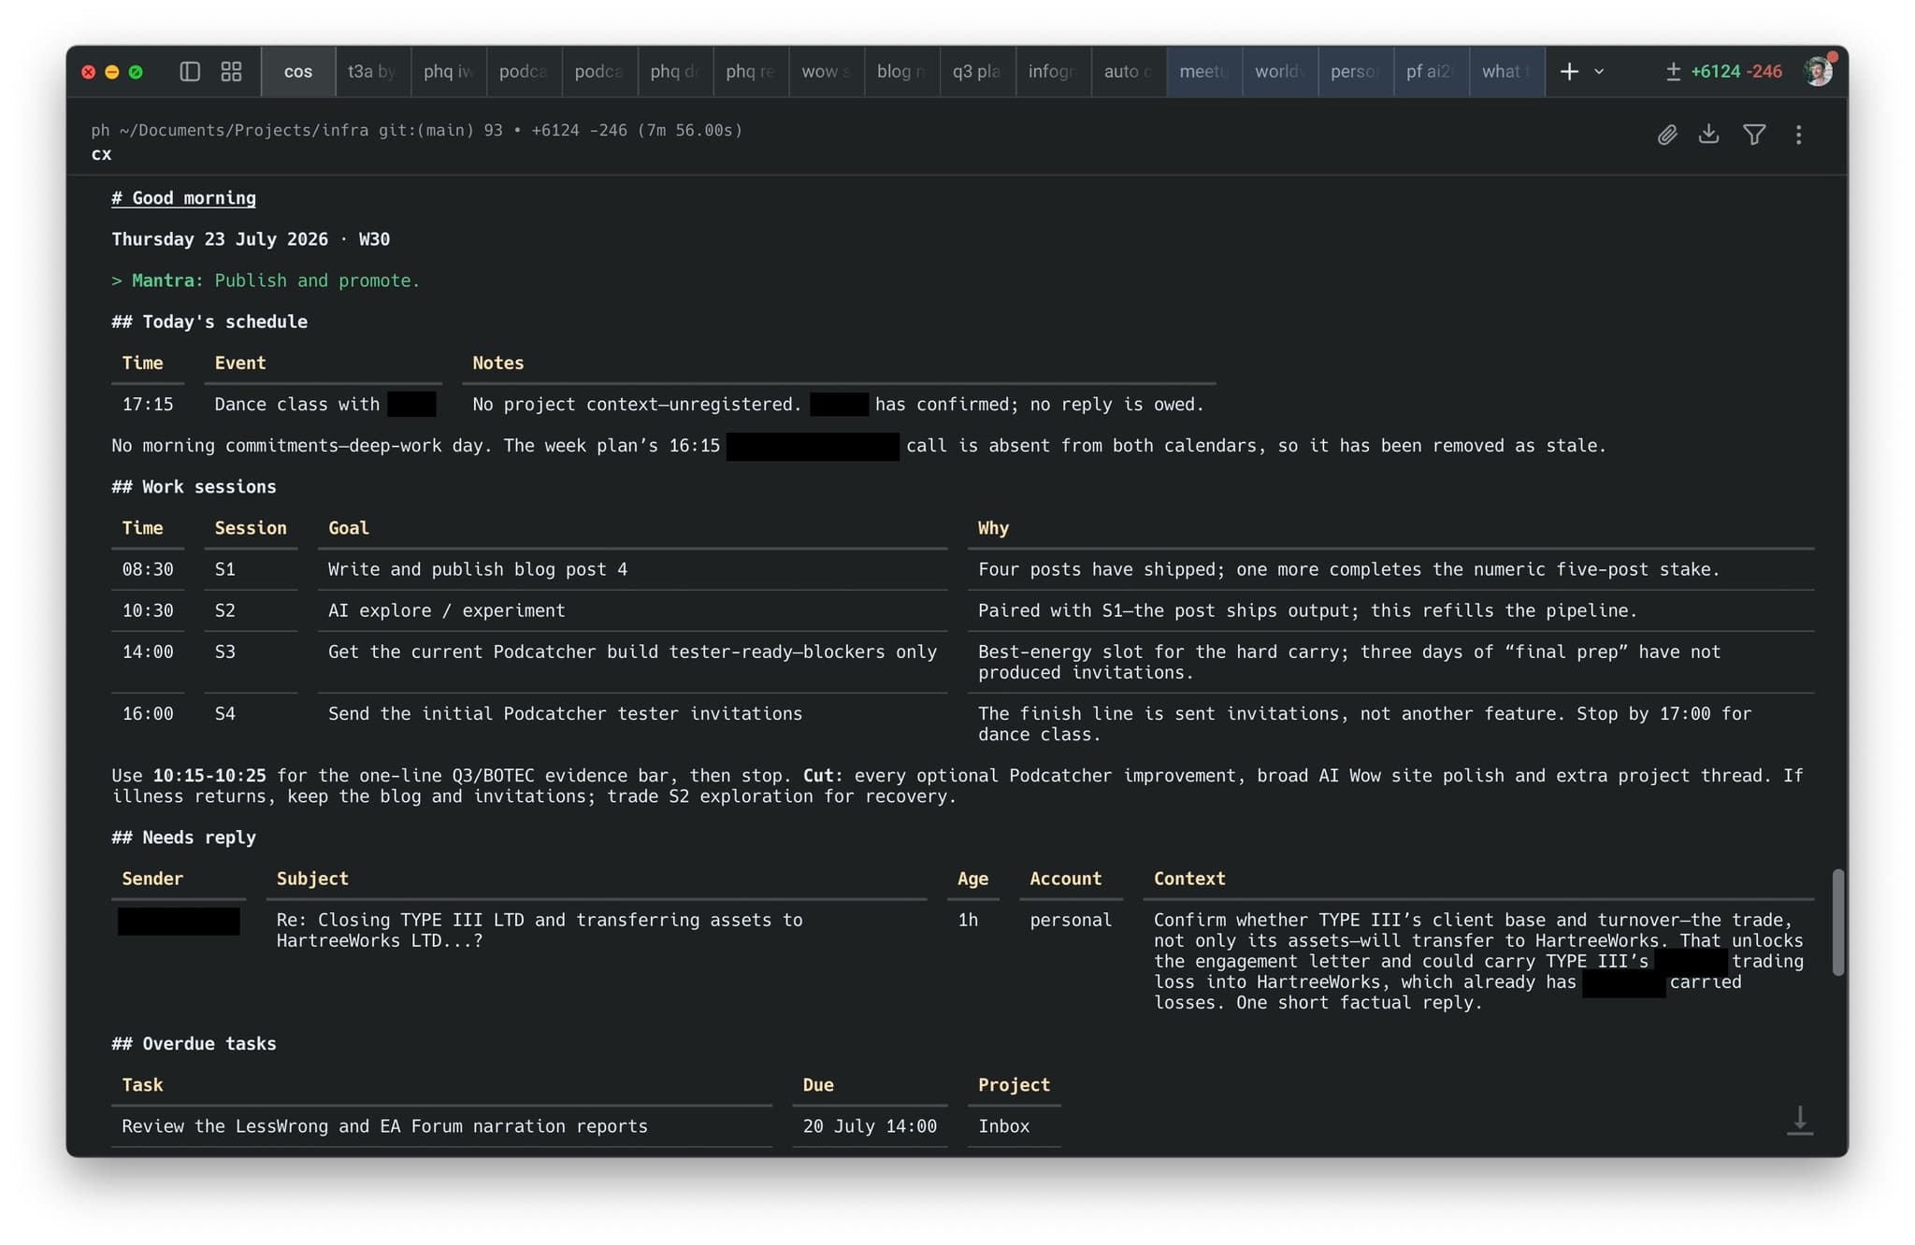Screen dimensions: 1915x1245
Task: Switch to the phq re tab
Action: pyautogui.click(x=751, y=71)
